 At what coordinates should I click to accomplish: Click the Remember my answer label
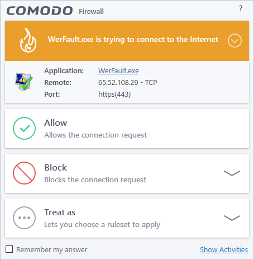pos(52,250)
